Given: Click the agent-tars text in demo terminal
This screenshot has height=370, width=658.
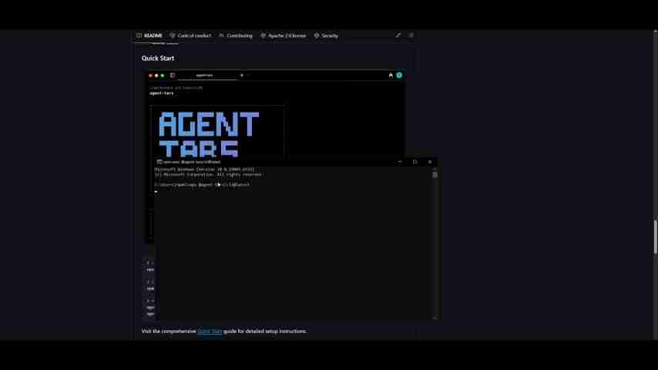Looking at the screenshot, I should pos(162,93).
